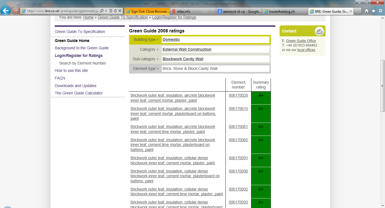The width and height of the screenshot is (385, 208).
Task: Open aircrete, cement mortar, plaster, paint description link
Action: point(173,98)
